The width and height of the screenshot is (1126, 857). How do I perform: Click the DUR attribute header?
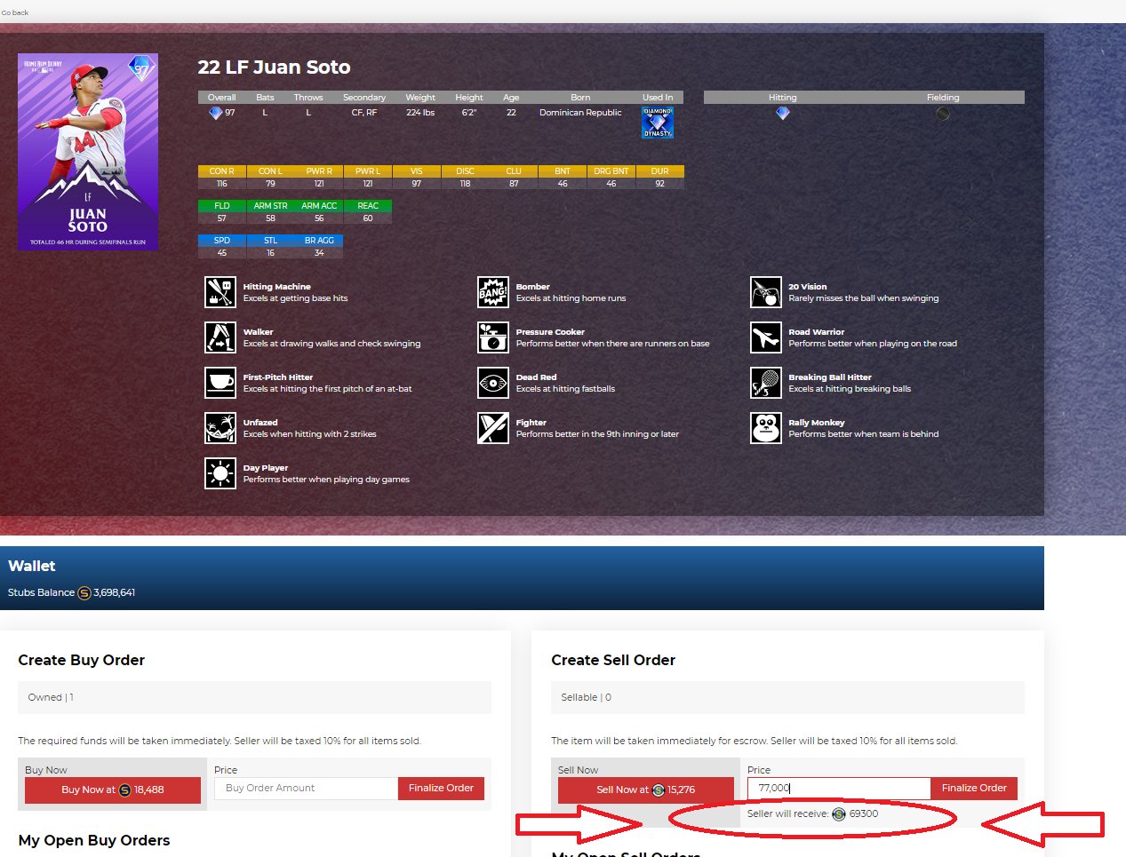tap(659, 171)
